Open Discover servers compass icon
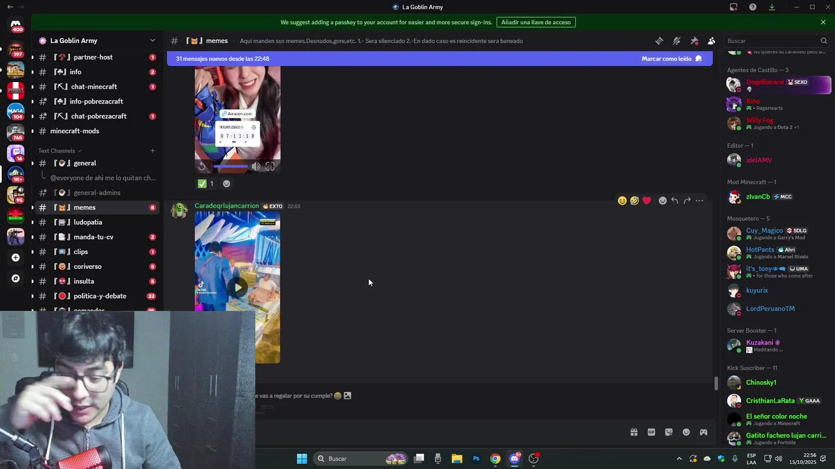 tap(16, 278)
